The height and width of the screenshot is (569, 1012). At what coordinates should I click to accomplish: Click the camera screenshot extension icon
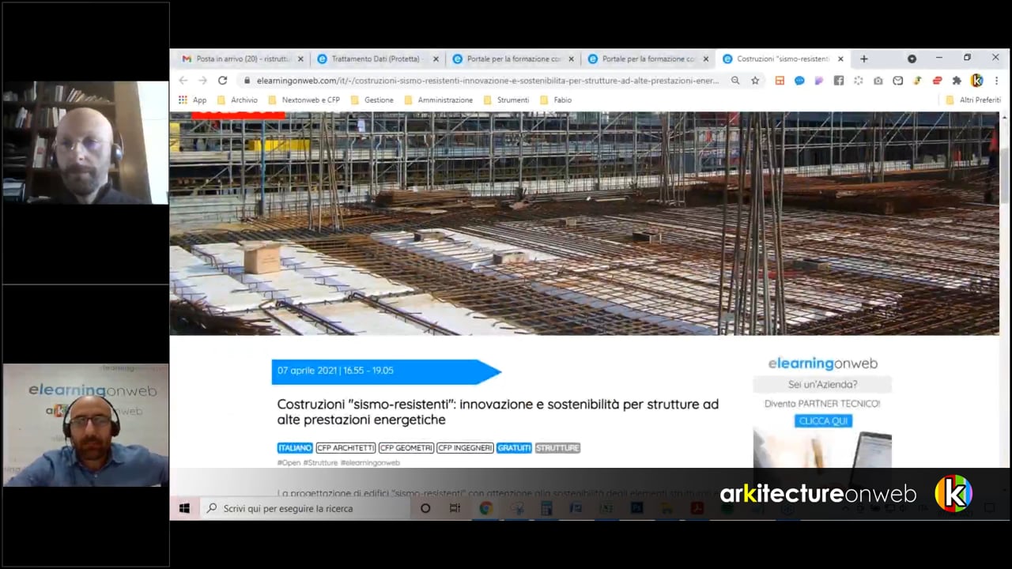878,81
